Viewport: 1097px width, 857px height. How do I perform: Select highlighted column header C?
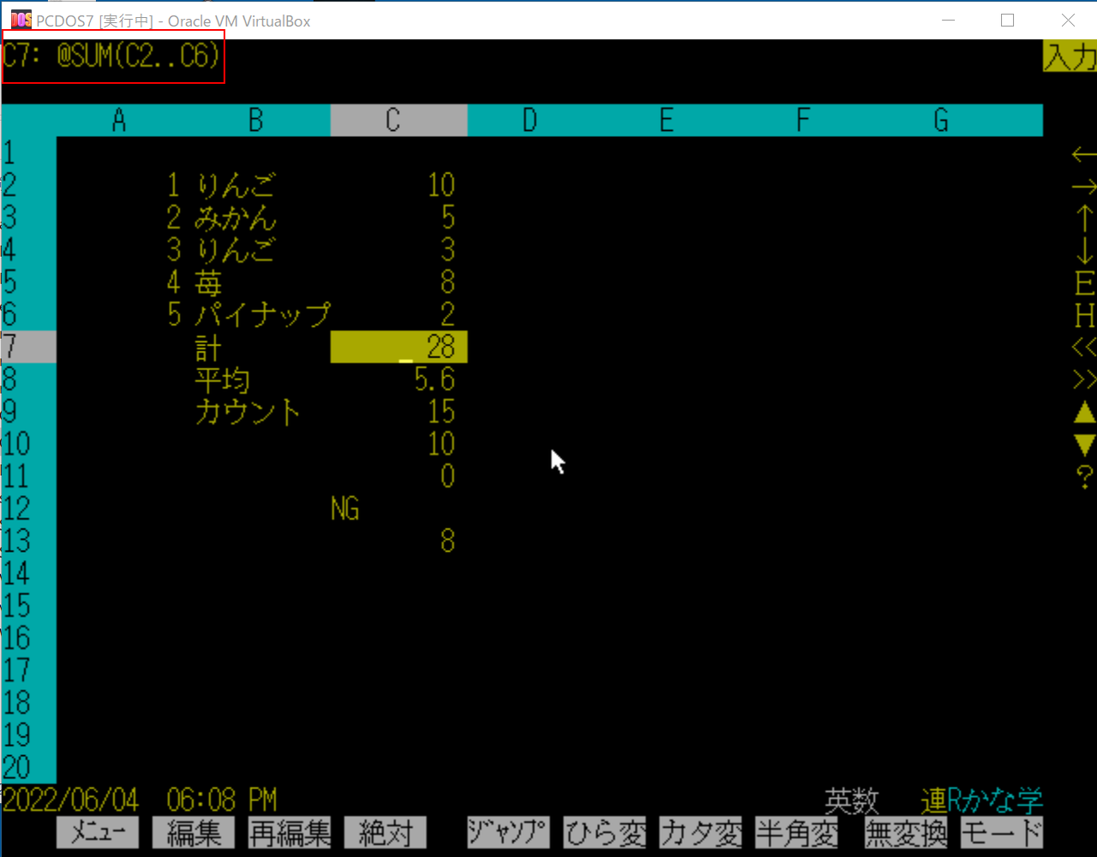399,121
